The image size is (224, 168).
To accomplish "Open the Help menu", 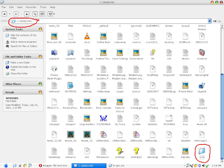I will pyautogui.click(x=52, y=7).
